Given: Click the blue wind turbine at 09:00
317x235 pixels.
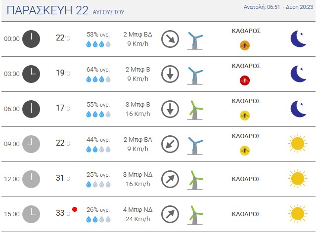Looking at the screenshot, I should tap(195, 145).
